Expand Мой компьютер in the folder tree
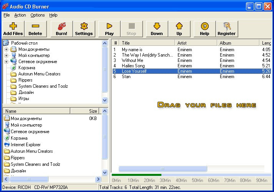The image size is (274, 192). (x=6, y=55)
